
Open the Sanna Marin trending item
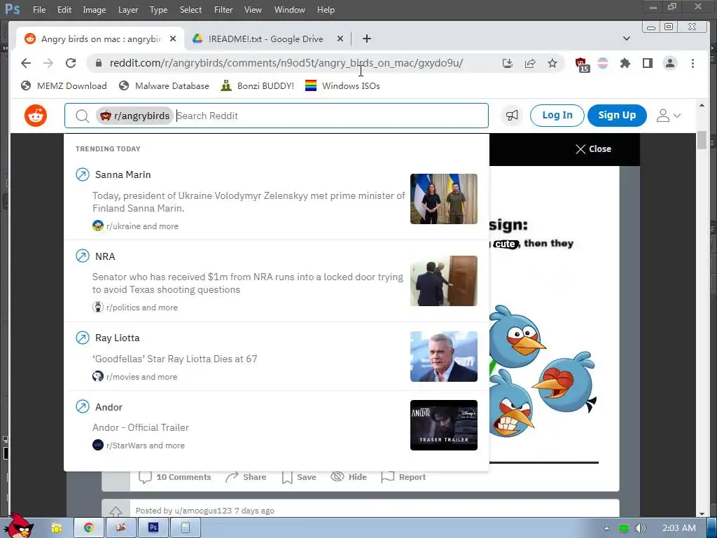[276, 200]
